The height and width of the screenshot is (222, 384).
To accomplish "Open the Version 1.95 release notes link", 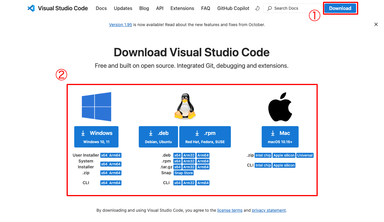I will (121, 24).
